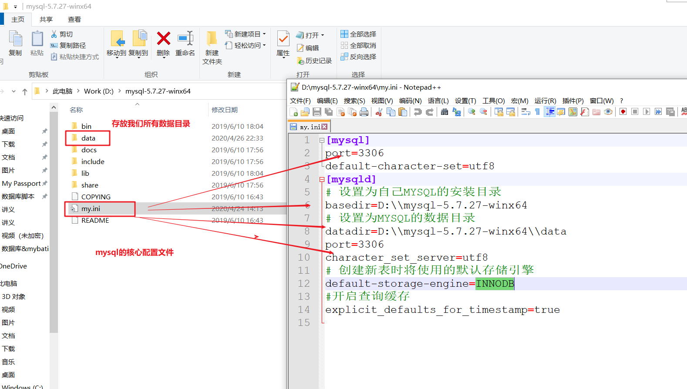Click the Playback macro icon

[647, 112]
